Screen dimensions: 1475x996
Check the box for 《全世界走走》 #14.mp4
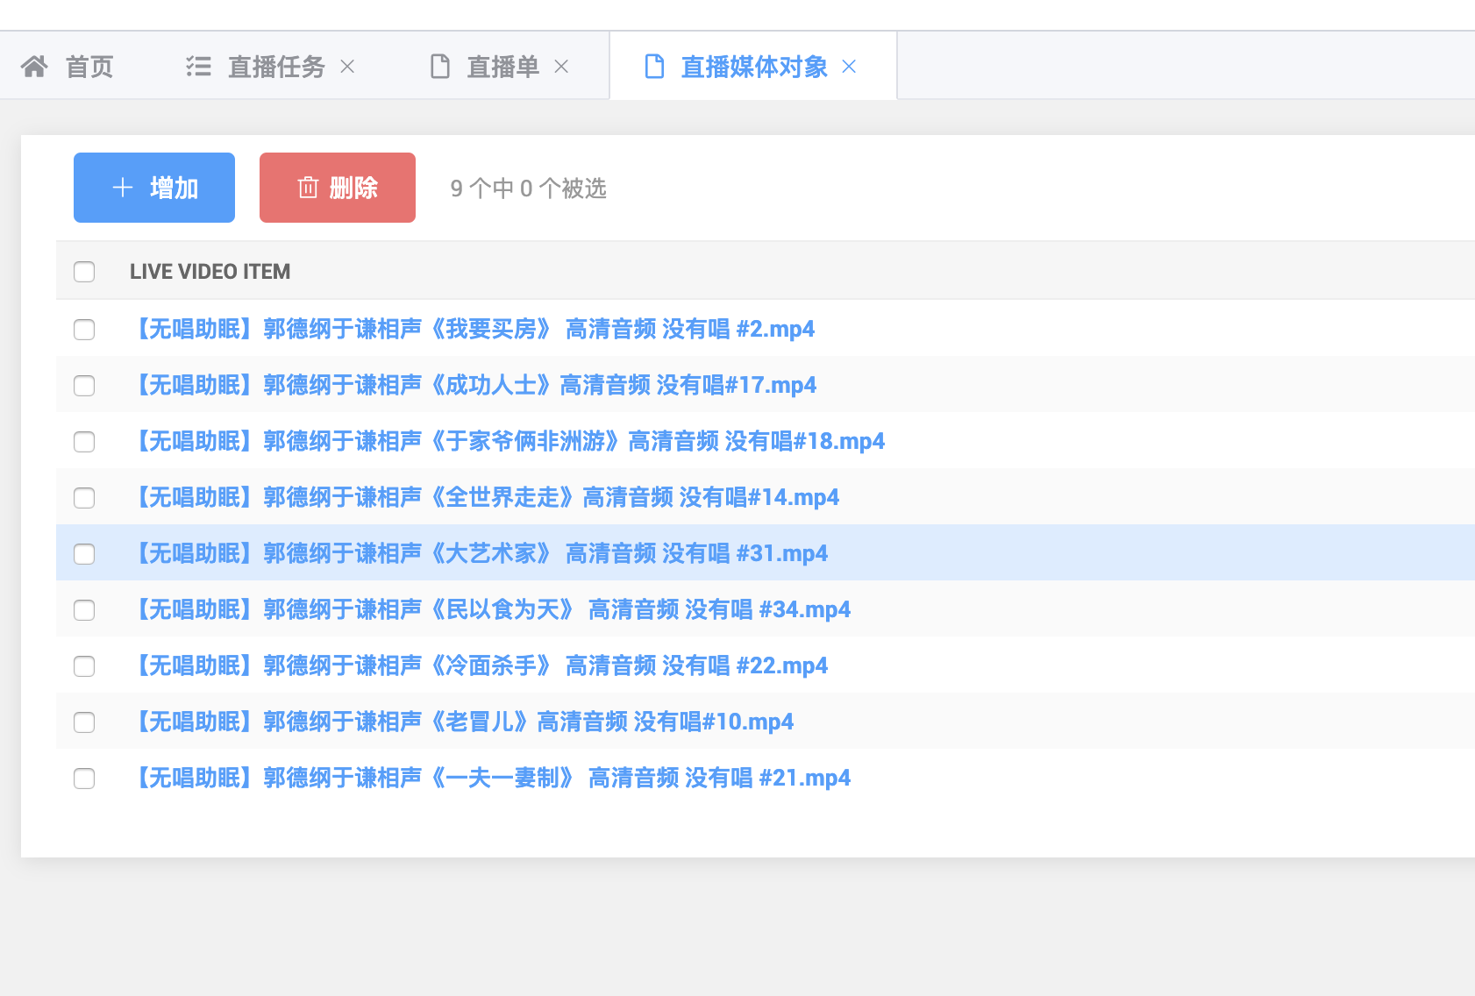pos(84,498)
